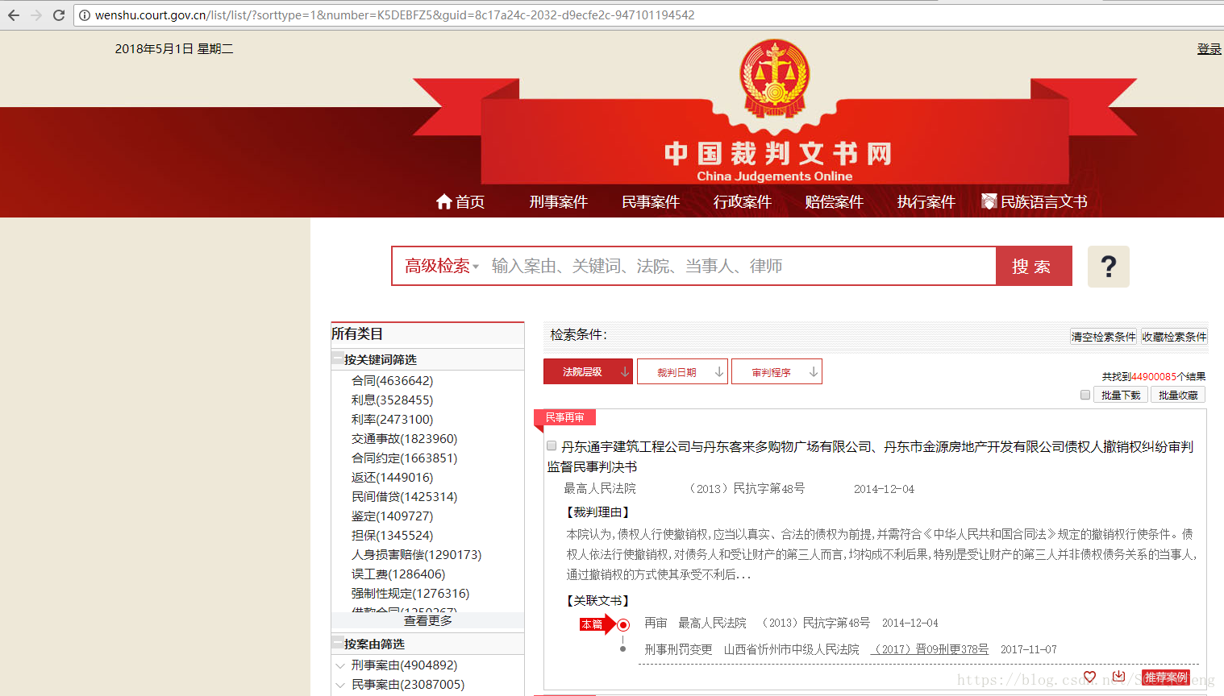Open the 首页 navigation item
The width and height of the screenshot is (1224, 696).
point(470,201)
